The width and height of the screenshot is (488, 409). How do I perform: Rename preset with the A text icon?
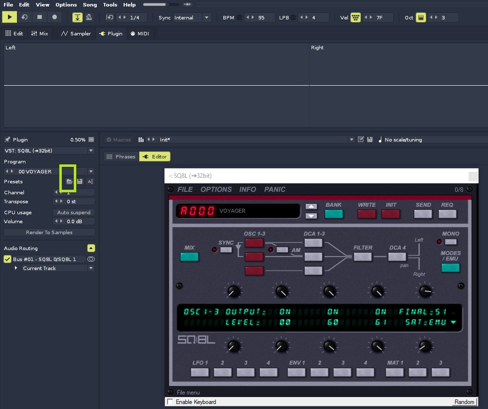coord(90,182)
